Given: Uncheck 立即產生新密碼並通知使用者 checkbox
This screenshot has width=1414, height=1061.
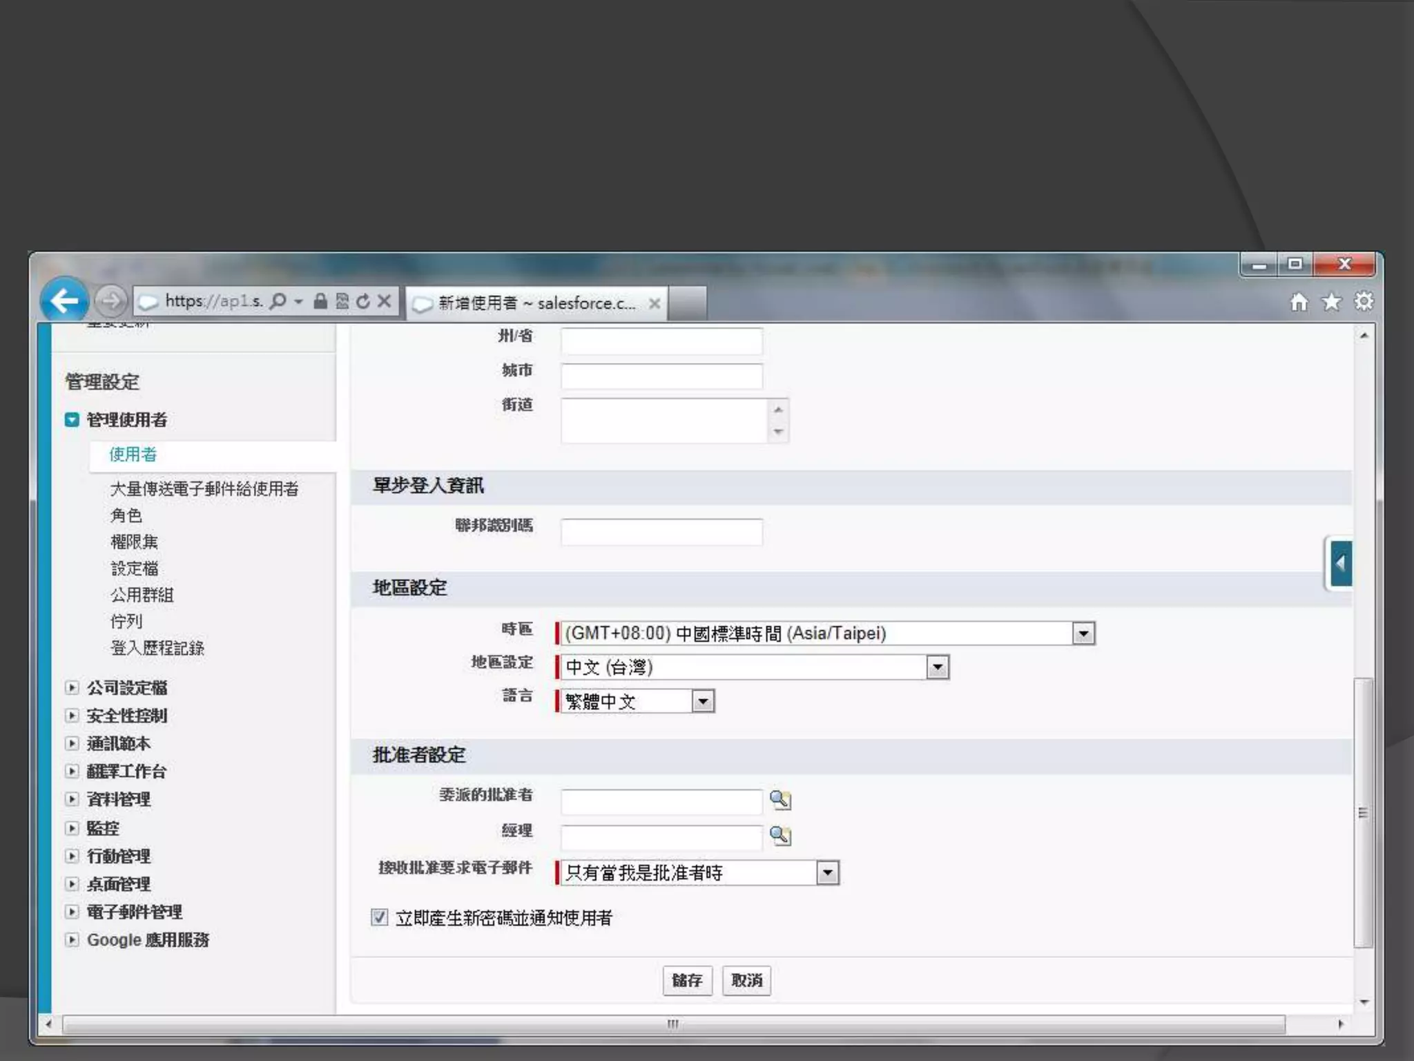Looking at the screenshot, I should pos(379,917).
